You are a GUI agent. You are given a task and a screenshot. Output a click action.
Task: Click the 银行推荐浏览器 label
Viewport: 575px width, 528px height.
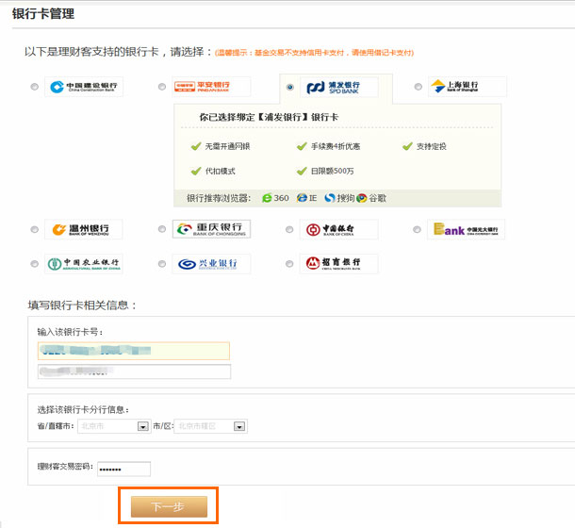[x=219, y=199]
